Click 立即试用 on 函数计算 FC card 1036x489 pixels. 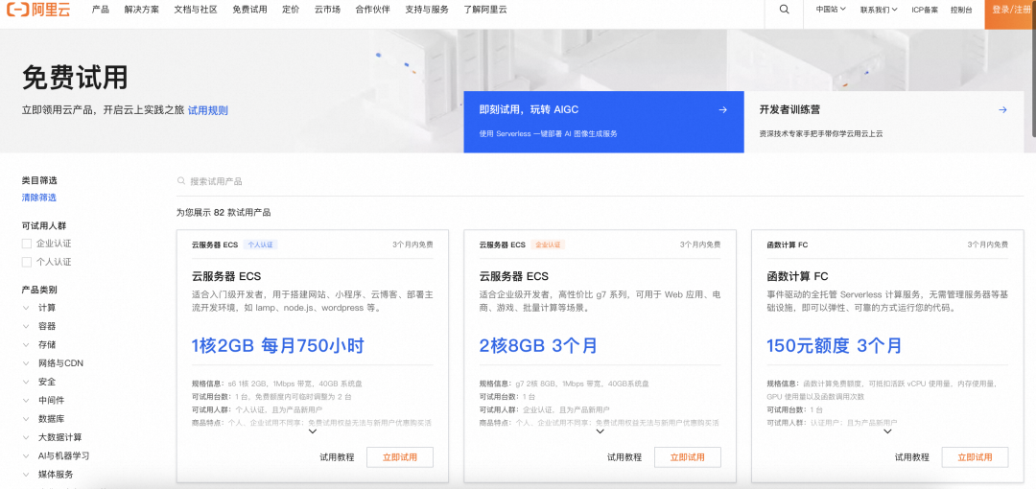[976, 457]
